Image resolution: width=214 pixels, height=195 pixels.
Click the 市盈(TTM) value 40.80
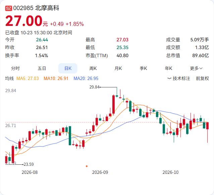[x=122, y=55]
